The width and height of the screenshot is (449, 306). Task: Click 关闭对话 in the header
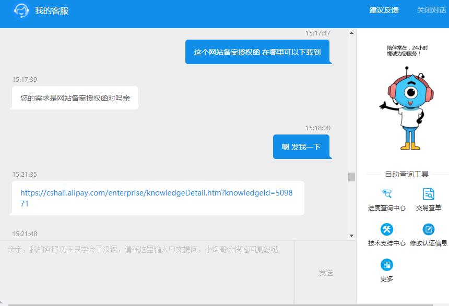tap(431, 10)
